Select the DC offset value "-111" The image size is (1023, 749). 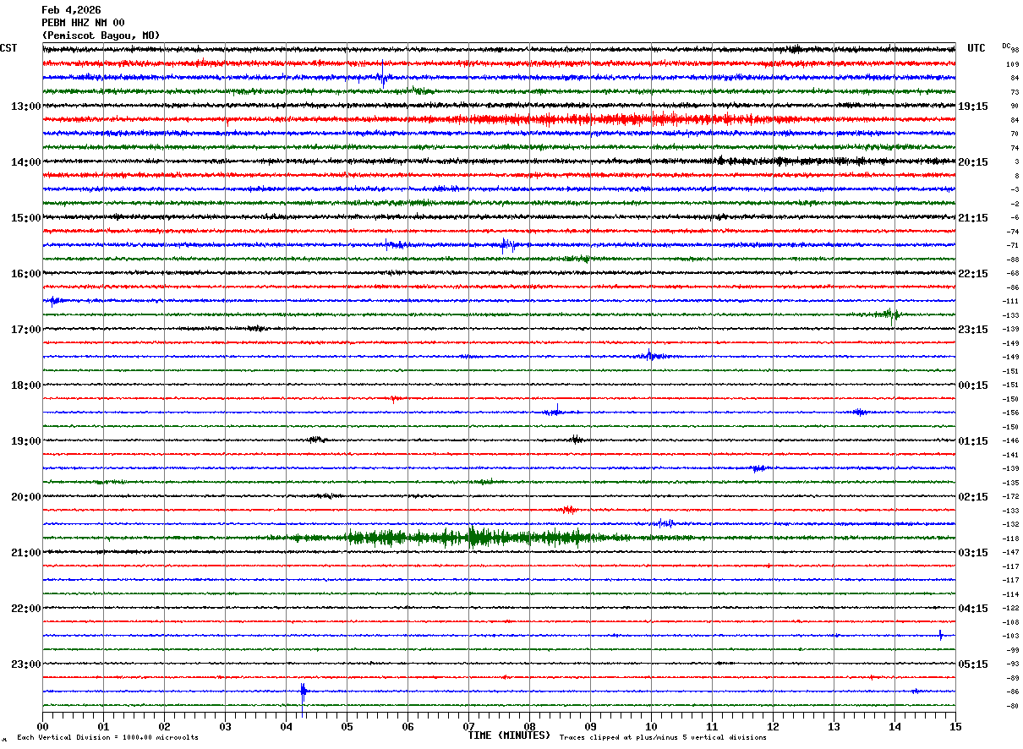1010,301
